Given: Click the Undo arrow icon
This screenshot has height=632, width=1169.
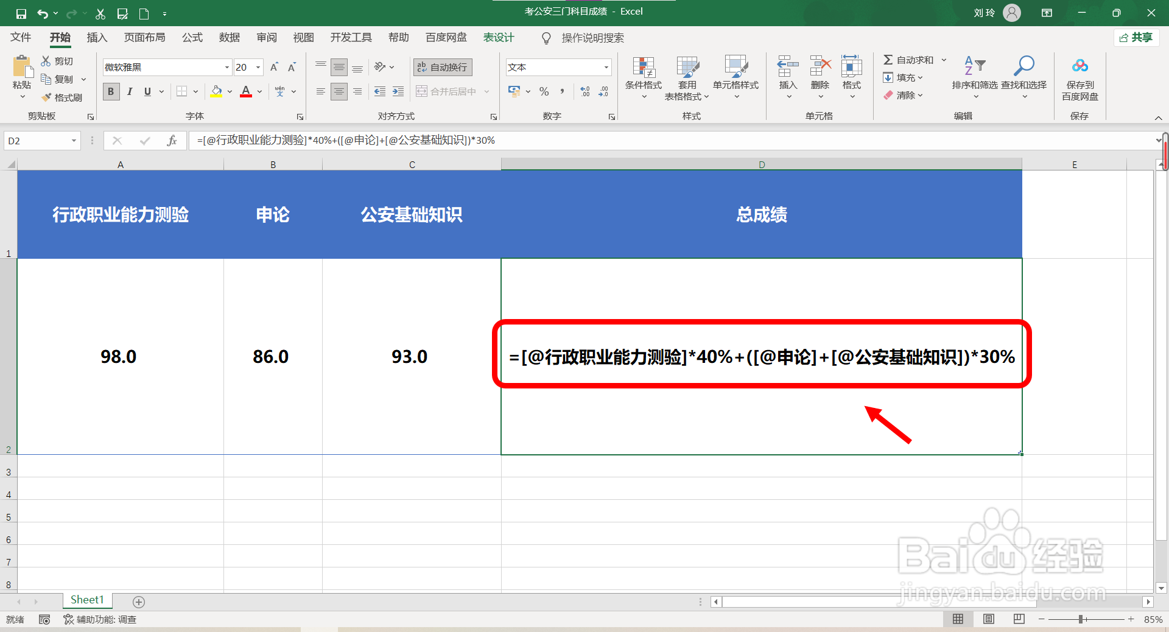Looking at the screenshot, I should 43,13.
